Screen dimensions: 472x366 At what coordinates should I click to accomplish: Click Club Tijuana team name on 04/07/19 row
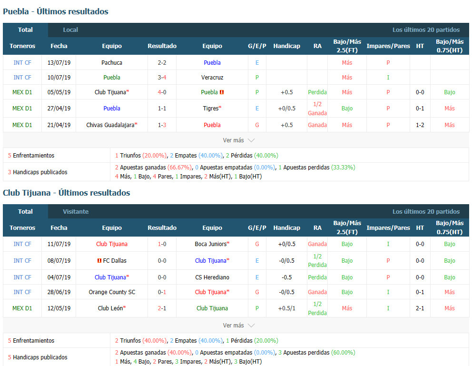point(110,277)
